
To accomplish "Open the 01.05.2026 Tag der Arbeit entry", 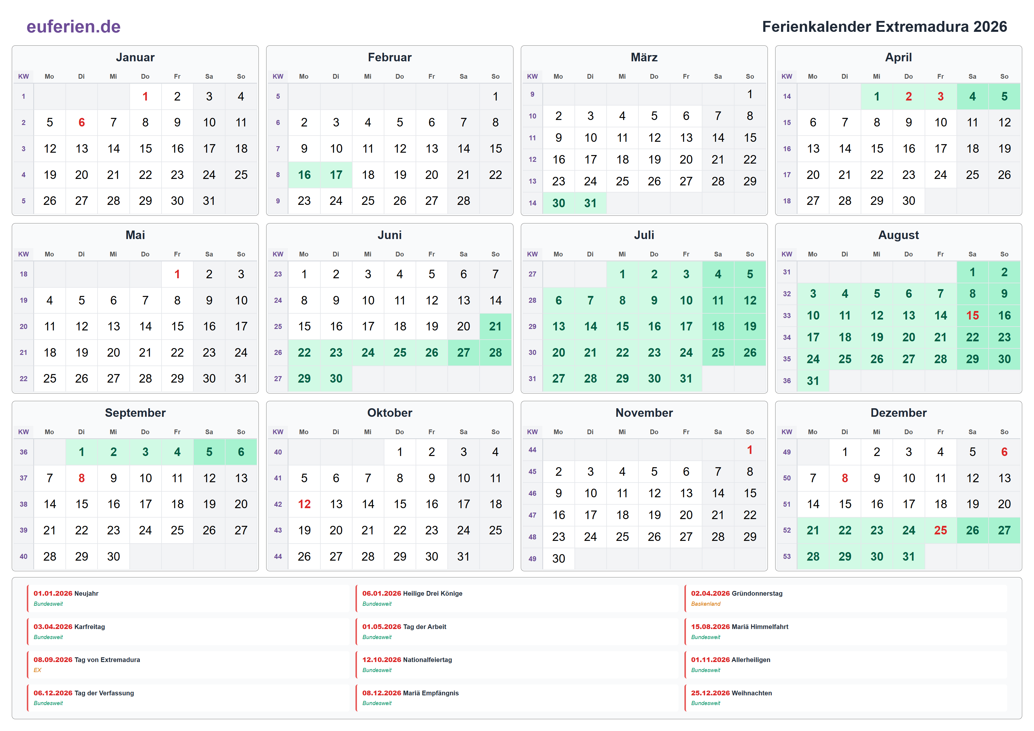I will pos(516,631).
